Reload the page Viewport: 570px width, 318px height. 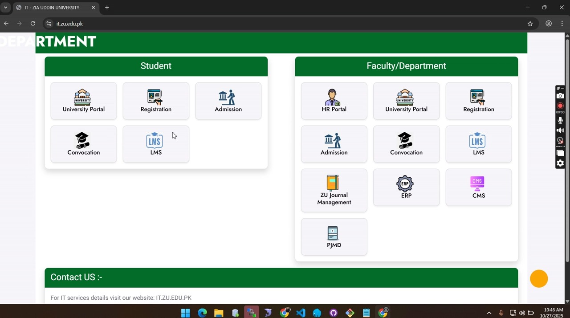click(x=33, y=24)
